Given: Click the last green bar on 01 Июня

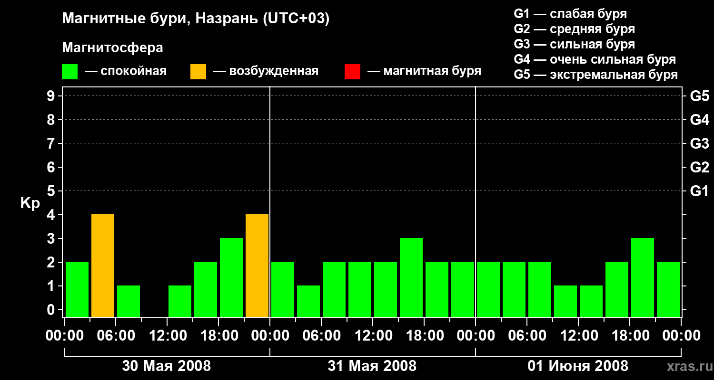Looking at the screenshot, I should [668, 290].
